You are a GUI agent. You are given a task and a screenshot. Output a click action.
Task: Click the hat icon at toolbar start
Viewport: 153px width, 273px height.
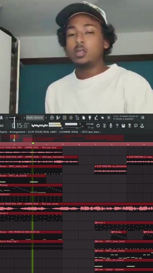[2, 118]
